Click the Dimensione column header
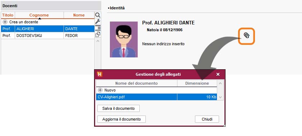Viewport: 302px width, 136px height. (197, 83)
